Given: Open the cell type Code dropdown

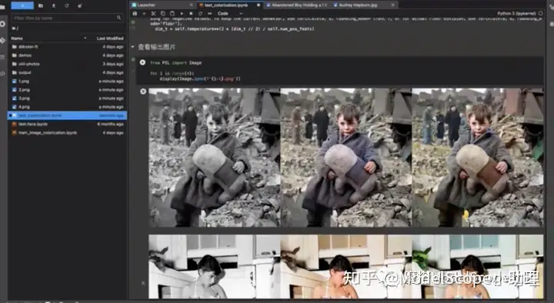Looking at the screenshot, I should [229, 13].
